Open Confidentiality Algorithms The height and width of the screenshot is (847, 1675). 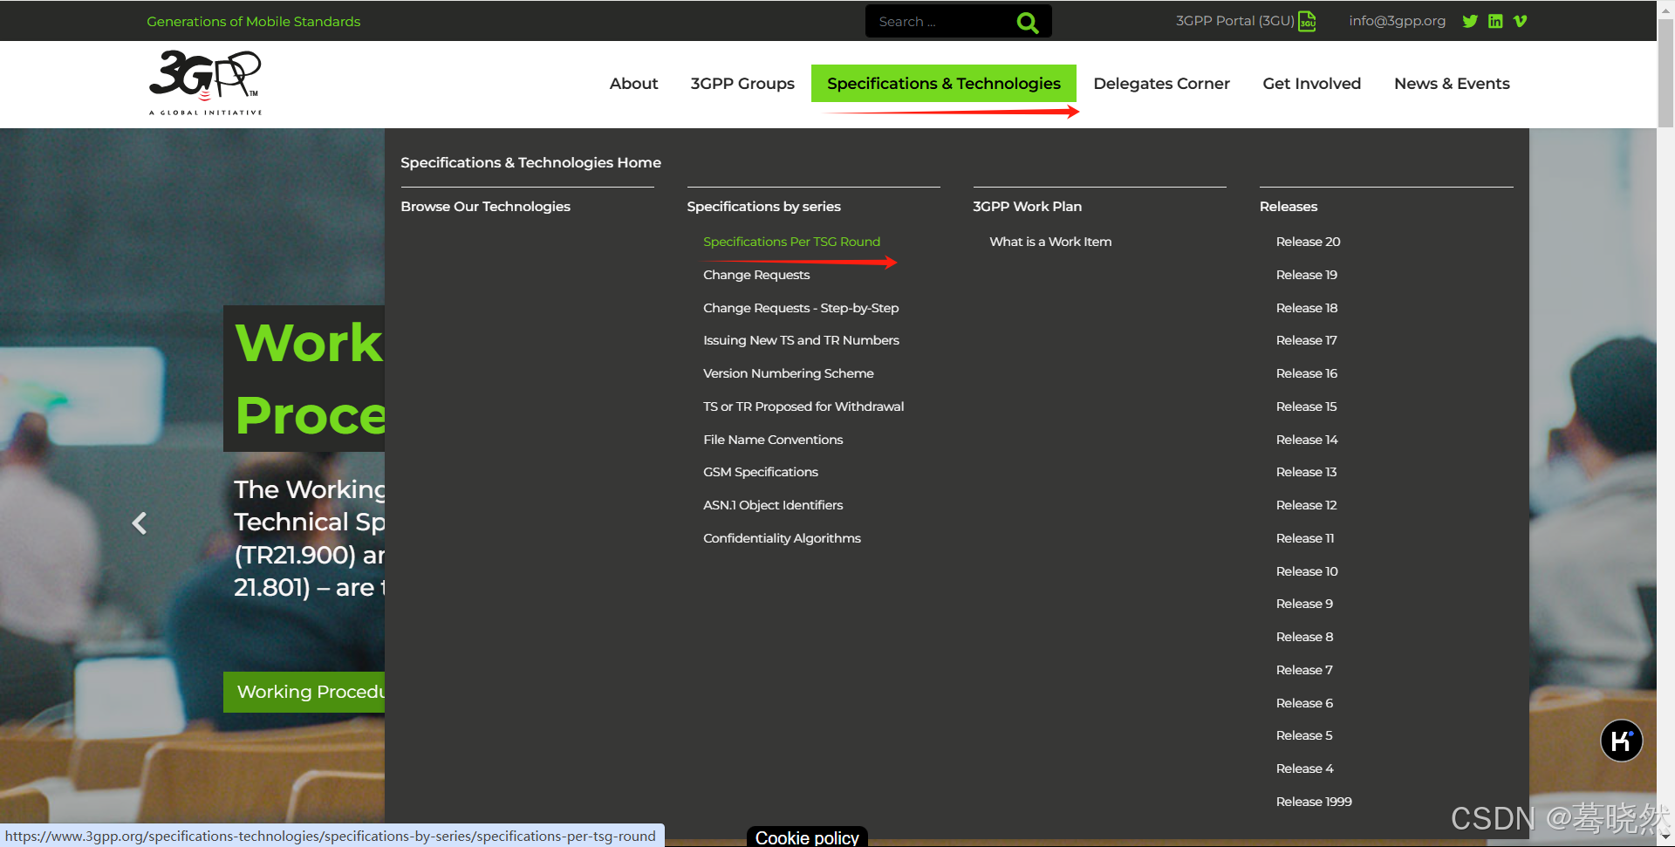(x=782, y=538)
